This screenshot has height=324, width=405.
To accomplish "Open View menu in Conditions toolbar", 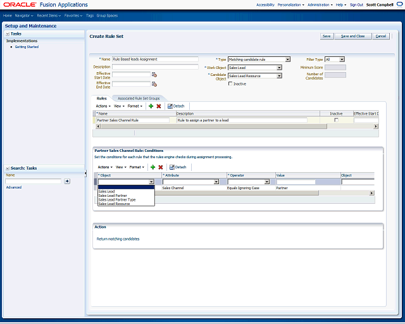I will coord(121,167).
